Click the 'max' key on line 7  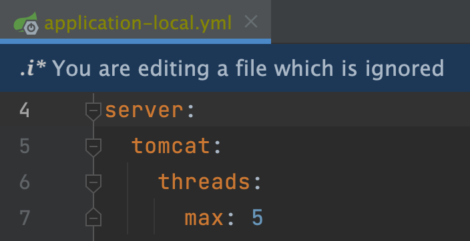tap(204, 218)
